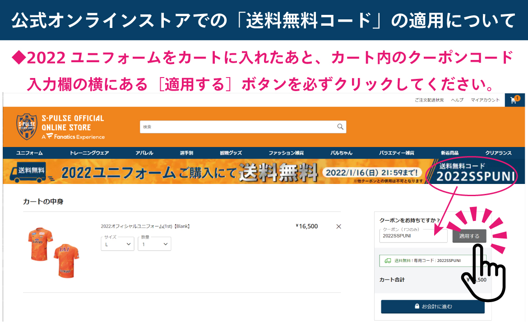Open the 新着商品 category
This screenshot has width=528, height=326.
(450, 153)
